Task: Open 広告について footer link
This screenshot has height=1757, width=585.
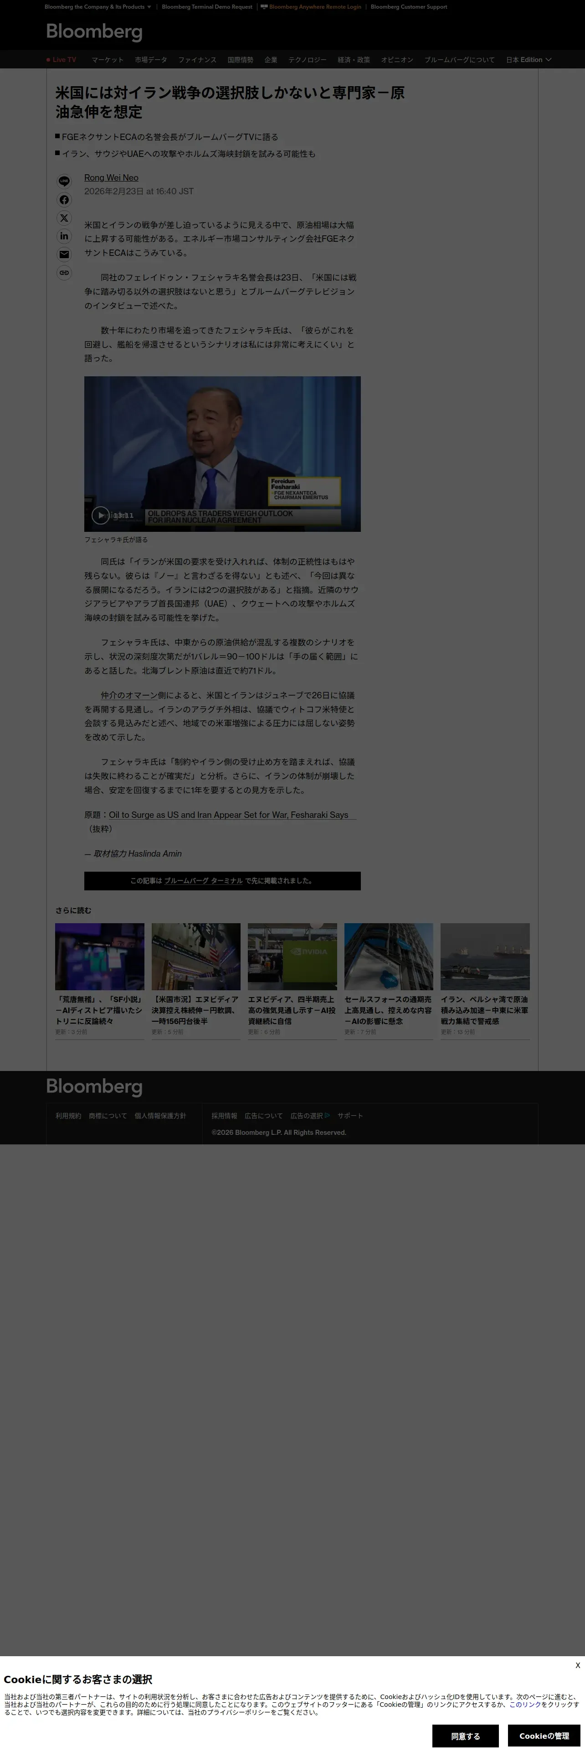Action: pyautogui.click(x=263, y=1116)
